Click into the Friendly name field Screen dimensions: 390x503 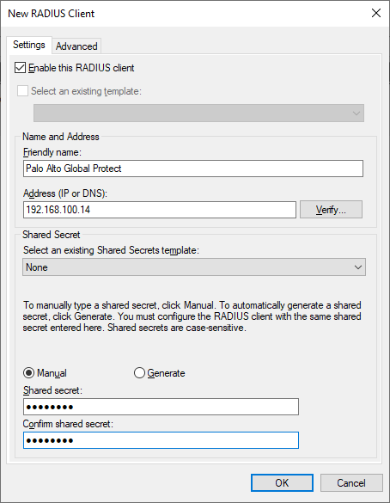(193, 169)
